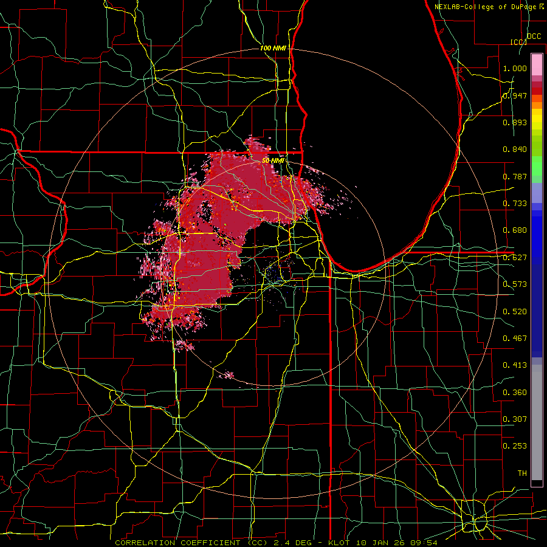Click the TH threshold label on the scale
The height and width of the screenshot is (547, 547).
(522, 473)
